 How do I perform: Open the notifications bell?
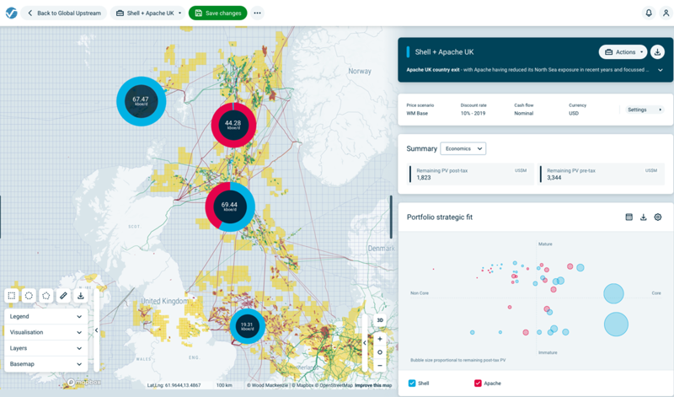point(649,13)
